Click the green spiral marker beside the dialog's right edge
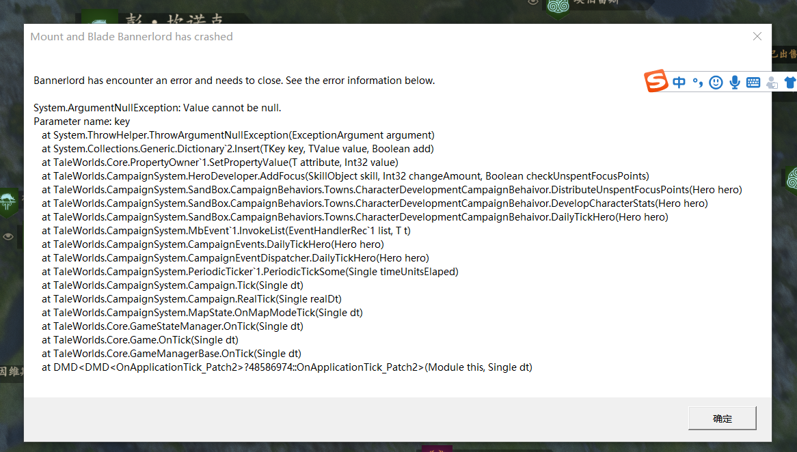 (x=791, y=180)
